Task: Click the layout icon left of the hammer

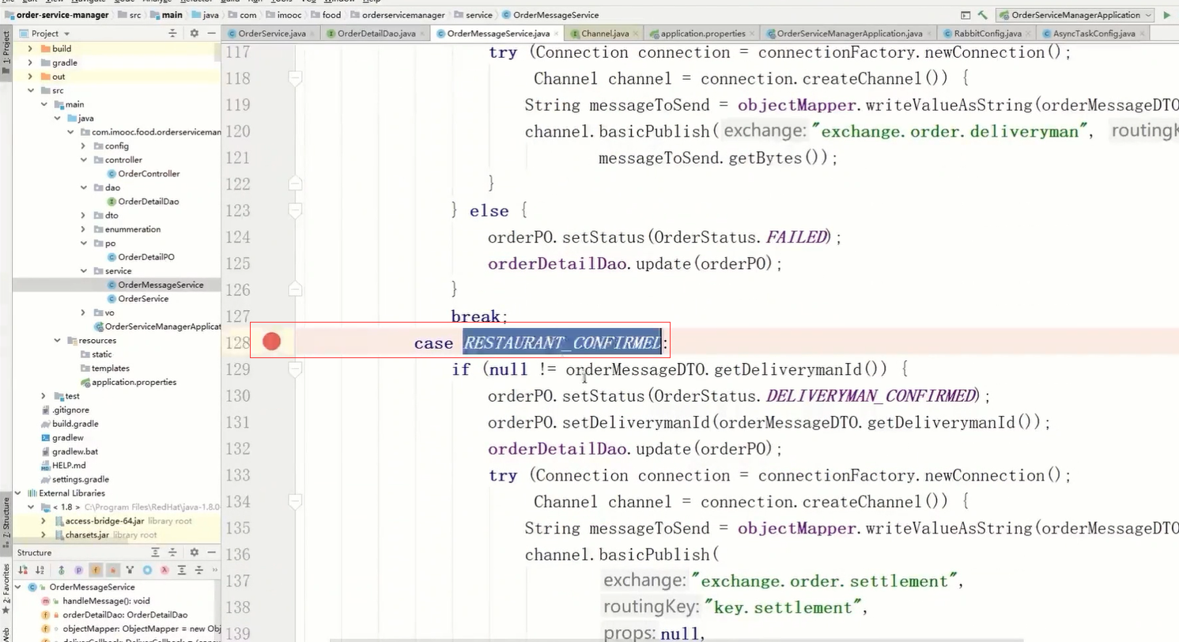Action: (x=965, y=15)
